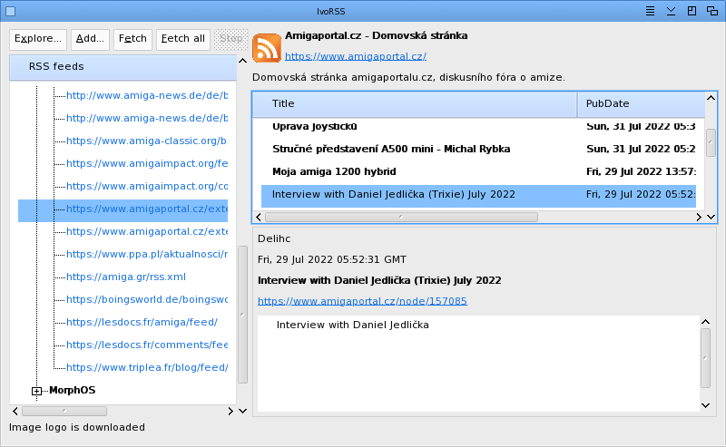
Task: Click the article list horizontal scrollbar thumb
Action: [400, 218]
